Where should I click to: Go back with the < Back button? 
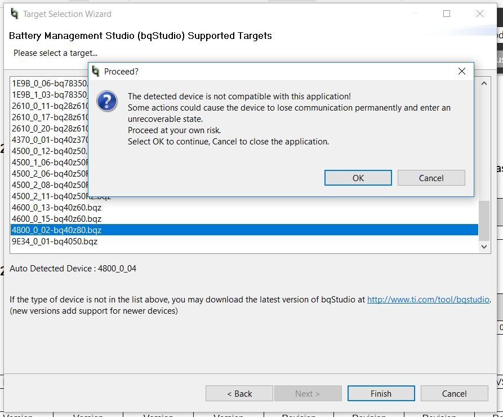(x=239, y=393)
